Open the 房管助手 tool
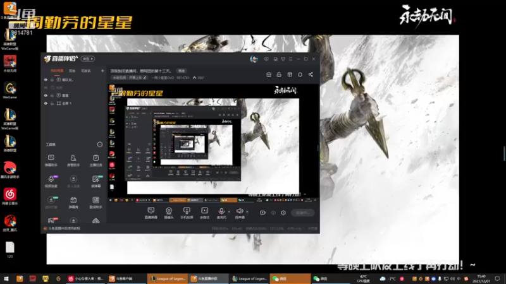 point(73,160)
